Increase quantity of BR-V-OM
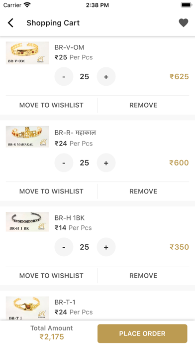The width and height of the screenshot is (195, 347). [x=106, y=77]
